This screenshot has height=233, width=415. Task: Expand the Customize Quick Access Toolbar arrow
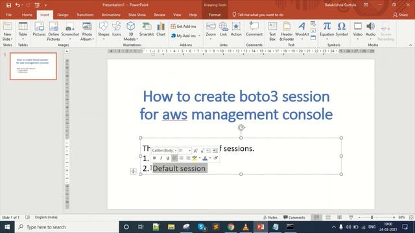pyautogui.click(x=45, y=5)
